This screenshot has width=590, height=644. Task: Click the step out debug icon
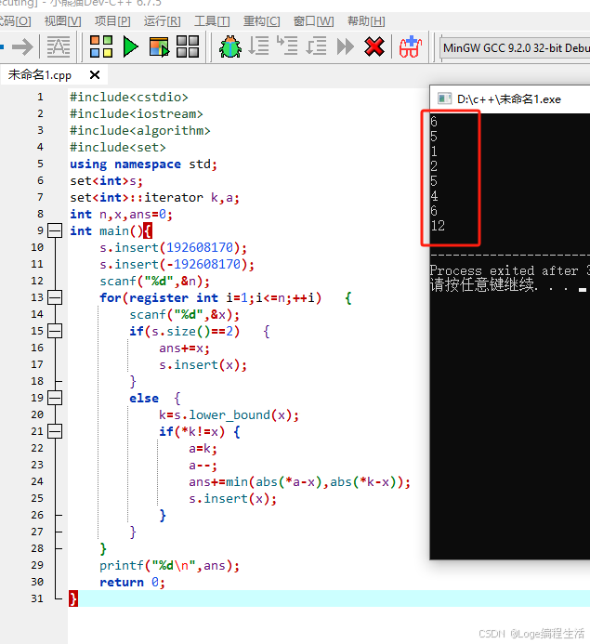click(316, 46)
